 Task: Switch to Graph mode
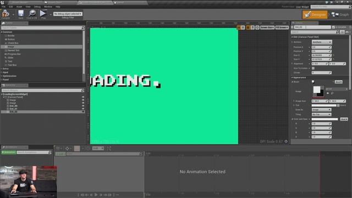click(x=340, y=15)
